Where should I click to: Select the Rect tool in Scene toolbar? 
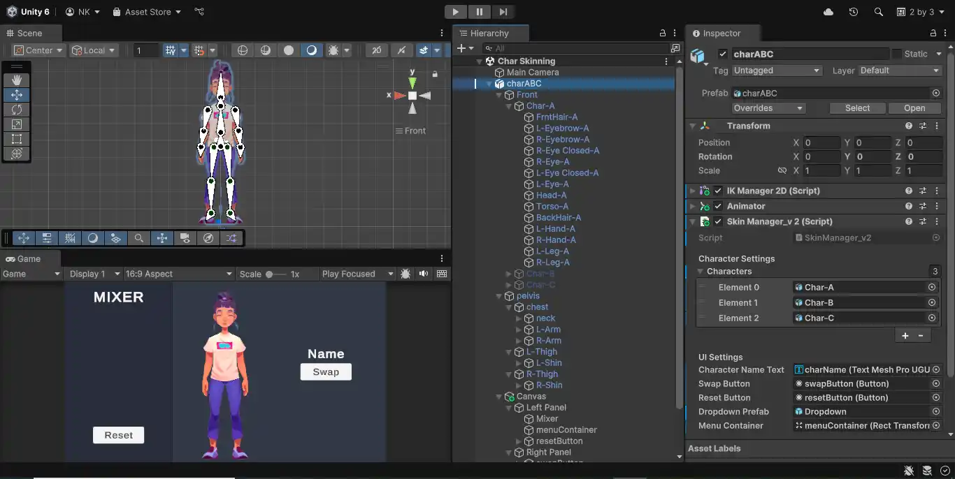point(17,139)
